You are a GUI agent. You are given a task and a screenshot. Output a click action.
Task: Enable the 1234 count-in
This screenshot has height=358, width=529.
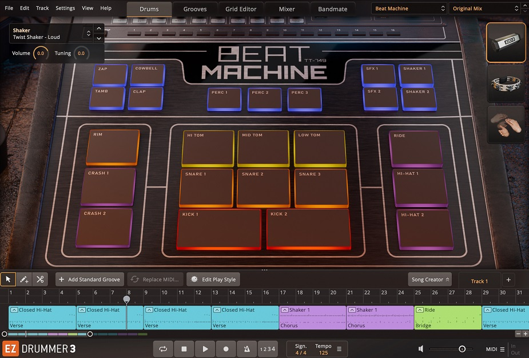click(x=267, y=349)
